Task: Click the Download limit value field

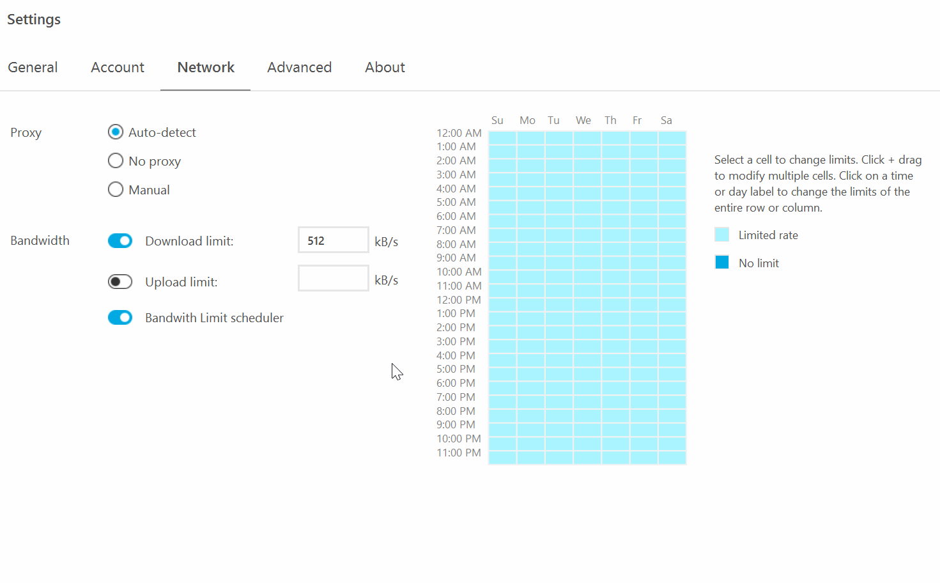Action: pos(333,240)
